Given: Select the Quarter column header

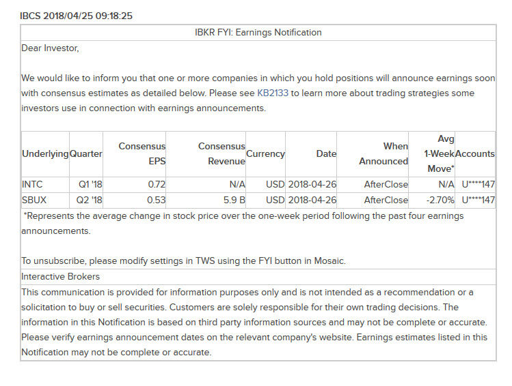Looking at the screenshot, I should point(86,154).
